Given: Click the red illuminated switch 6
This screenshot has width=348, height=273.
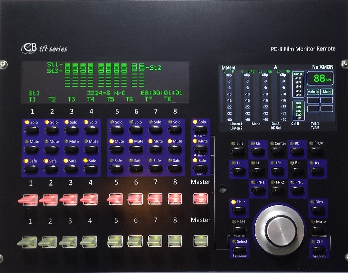Looking at the screenshot, I should click(x=136, y=199).
